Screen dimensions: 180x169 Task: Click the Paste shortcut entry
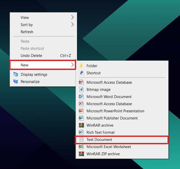43,49
